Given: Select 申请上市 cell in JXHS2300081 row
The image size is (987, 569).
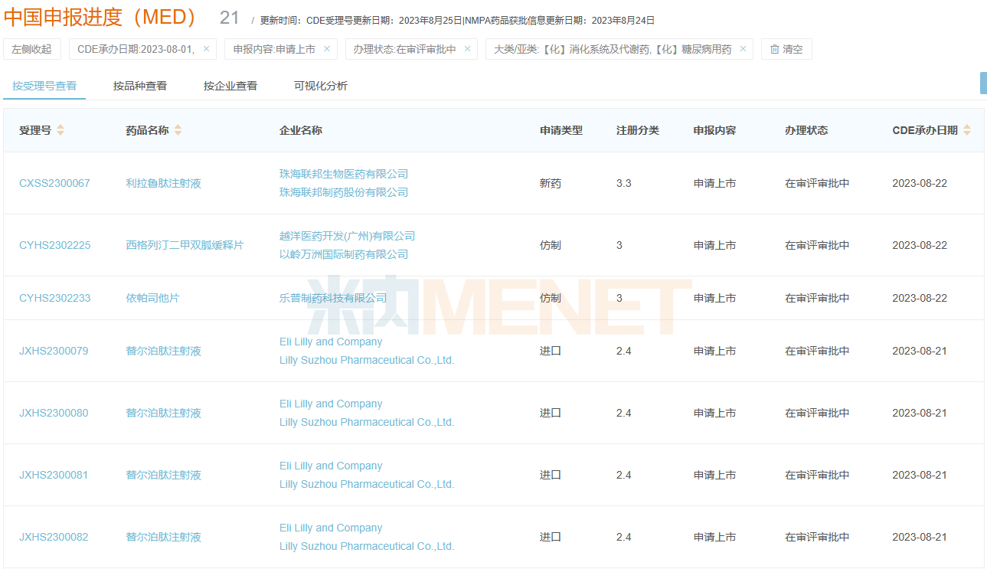Looking at the screenshot, I should pos(715,475).
